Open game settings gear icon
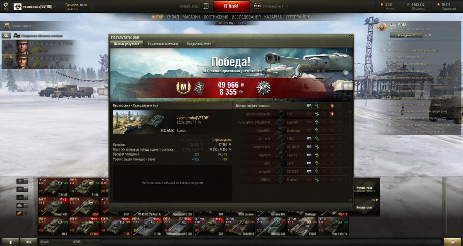 coord(6,5)
